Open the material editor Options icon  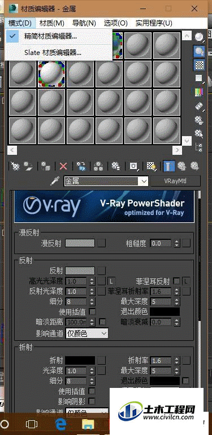pos(199,120)
